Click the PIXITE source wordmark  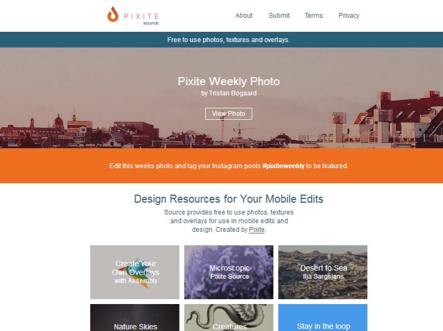[141, 19]
